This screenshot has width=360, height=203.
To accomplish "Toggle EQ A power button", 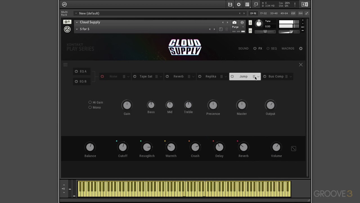I will coord(76,71).
